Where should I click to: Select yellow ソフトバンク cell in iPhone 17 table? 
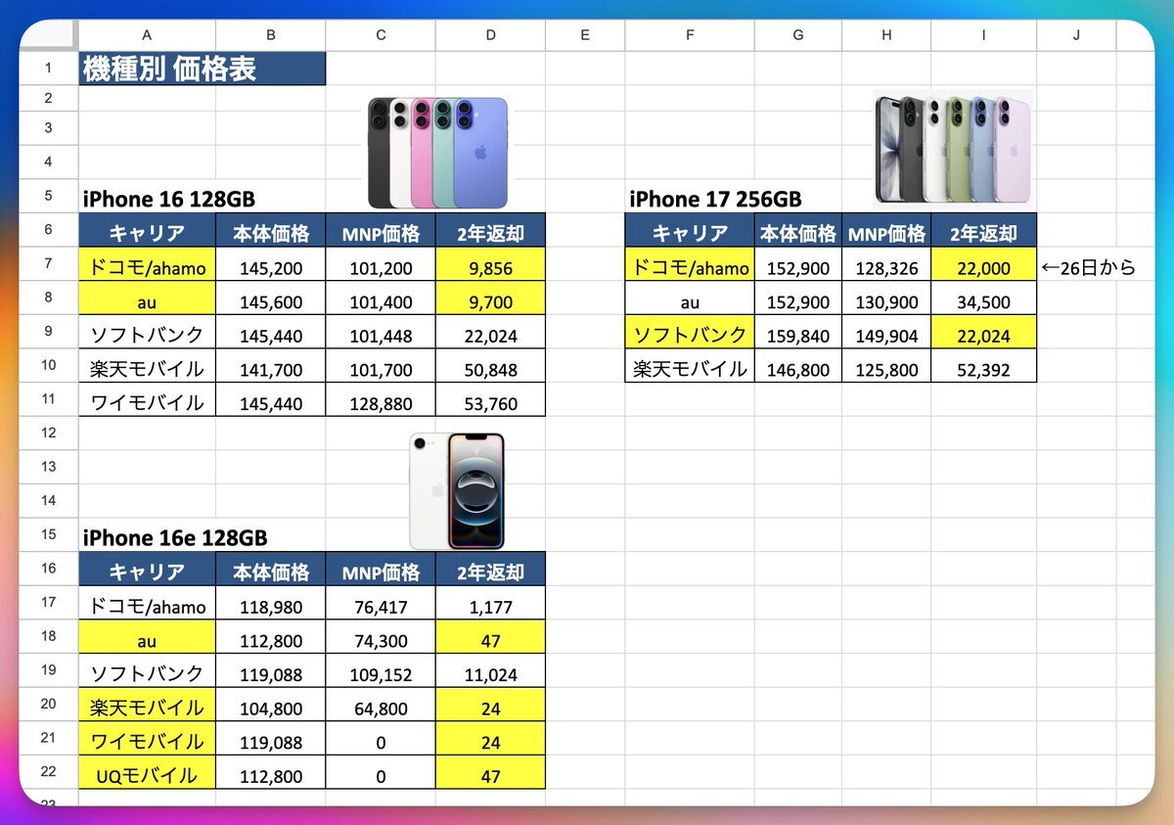690,332
